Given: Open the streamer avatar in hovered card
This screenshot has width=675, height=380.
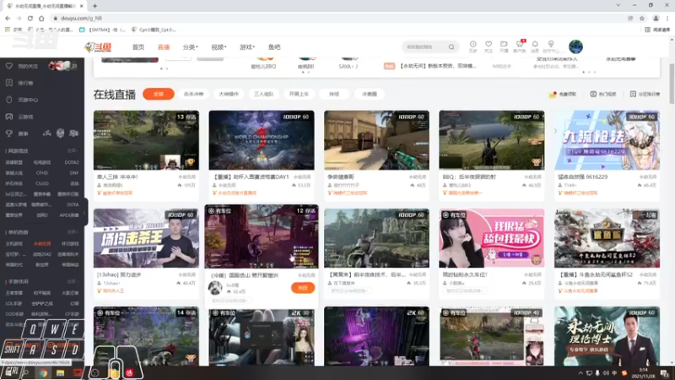Looking at the screenshot, I should pyautogui.click(x=215, y=288).
